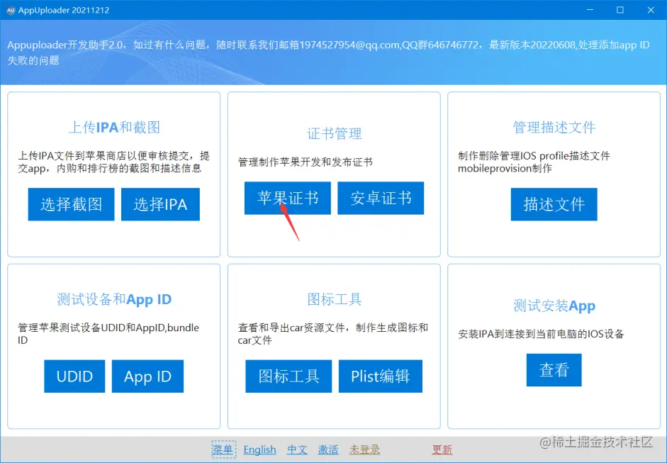Click the 测试设备和App ID heading
This screenshot has height=463, width=667.
pos(114,299)
